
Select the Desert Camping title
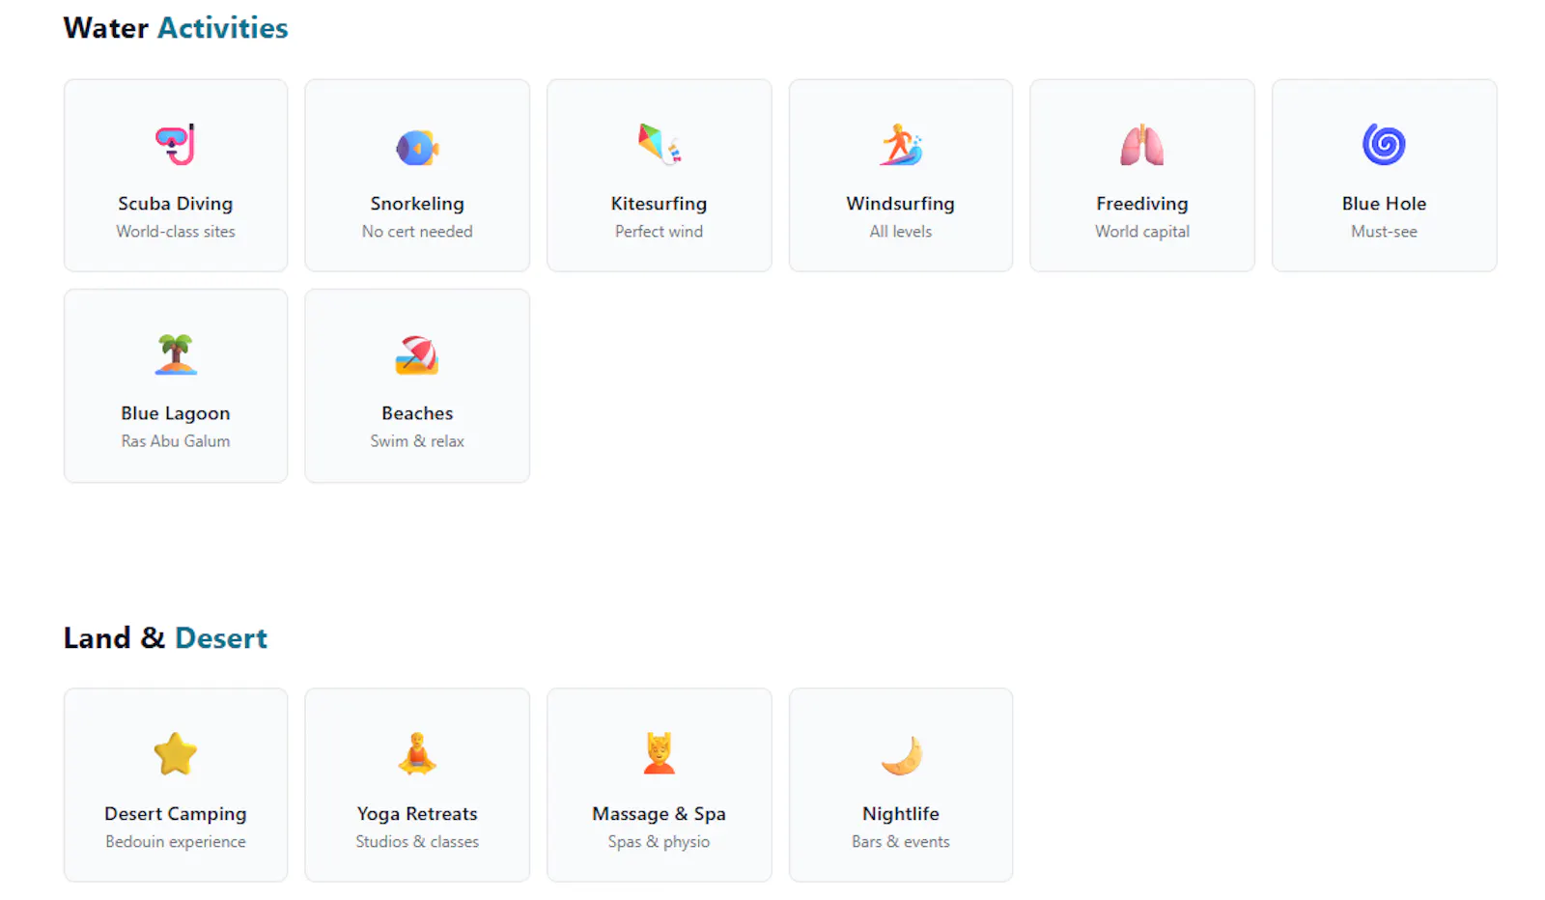pyautogui.click(x=176, y=814)
